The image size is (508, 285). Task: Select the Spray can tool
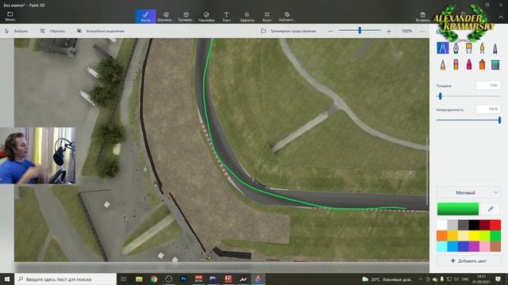pyautogui.click(x=482, y=64)
